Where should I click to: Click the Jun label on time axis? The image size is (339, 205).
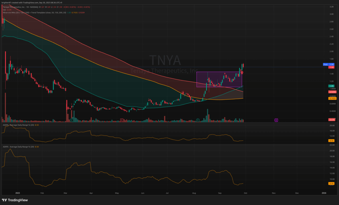142,193
